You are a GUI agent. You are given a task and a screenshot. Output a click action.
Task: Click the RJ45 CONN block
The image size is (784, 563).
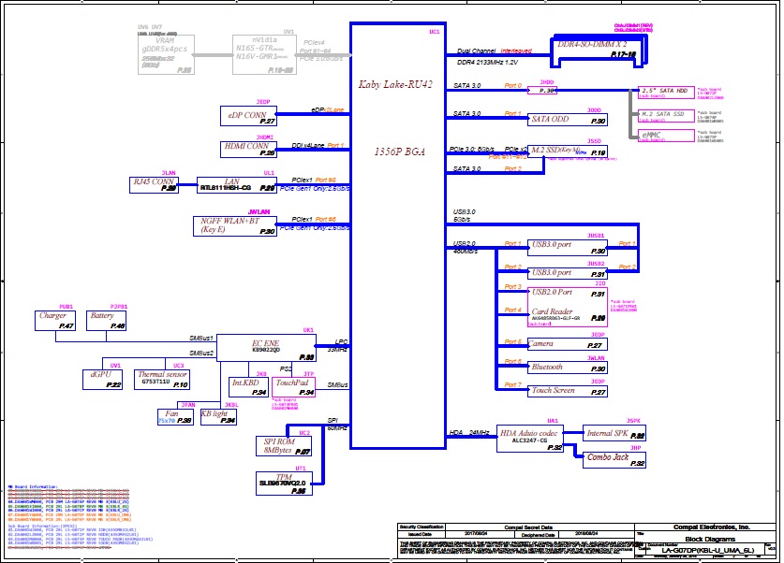point(154,185)
